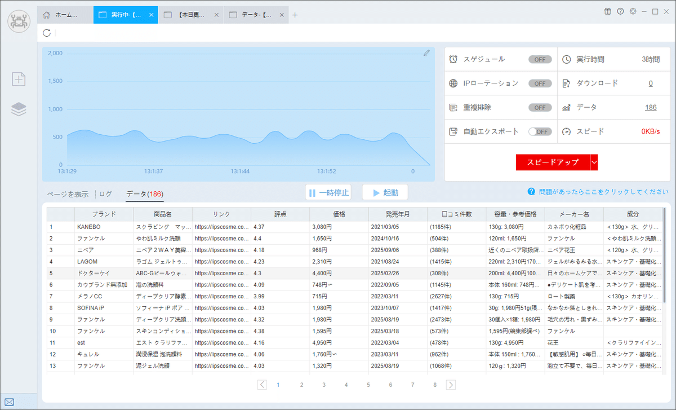Screen dimensions: 676x410
Task: Click the ダウンロード document icon
Action: 567,83
